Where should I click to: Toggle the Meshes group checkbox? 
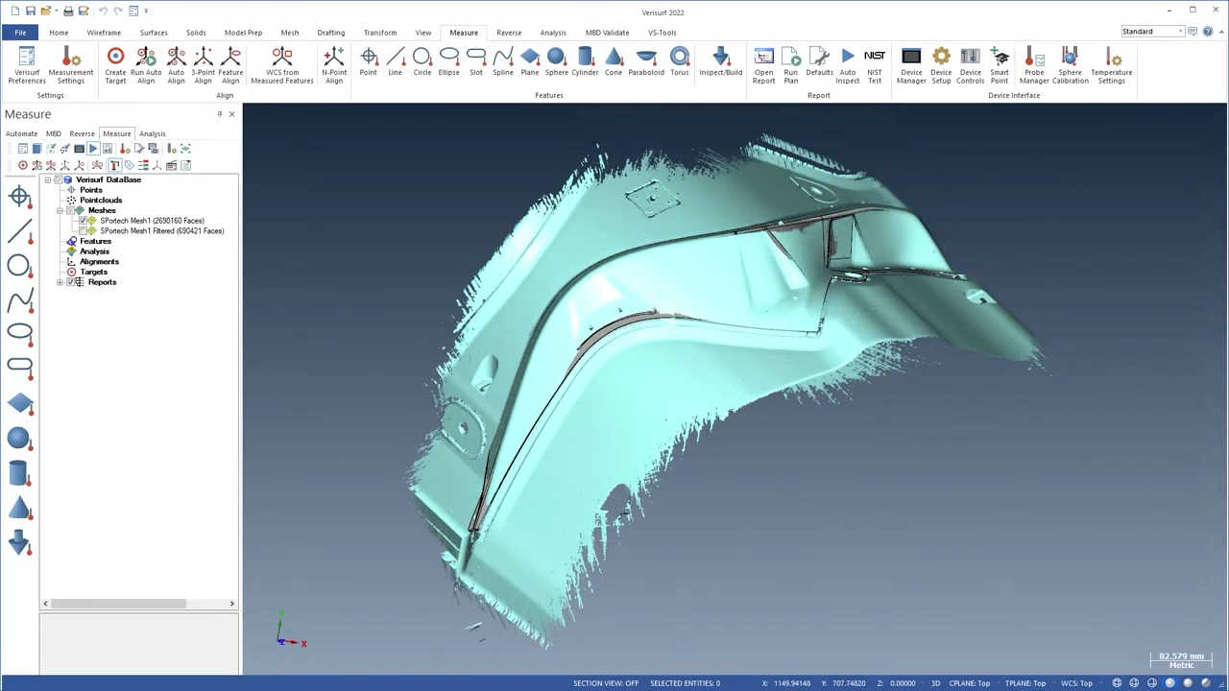point(69,210)
